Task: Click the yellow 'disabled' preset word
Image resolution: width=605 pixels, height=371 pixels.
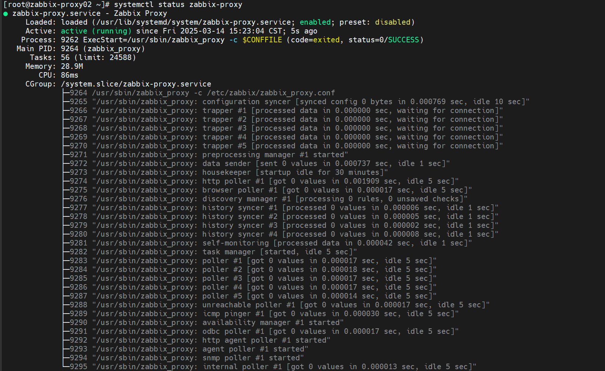Action: tap(393, 22)
